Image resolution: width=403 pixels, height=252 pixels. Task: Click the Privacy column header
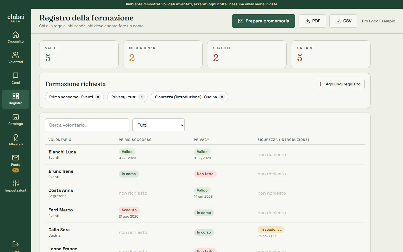201,140
